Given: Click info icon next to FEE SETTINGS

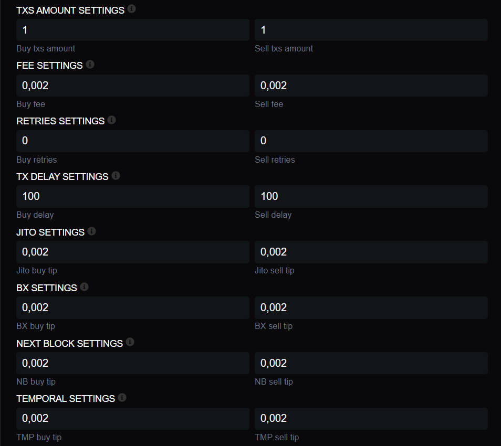Looking at the screenshot, I should click(x=90, y=65).
